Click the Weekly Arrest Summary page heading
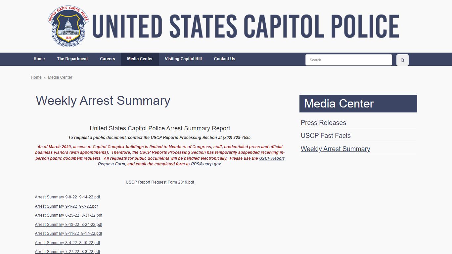Viewport: 452px width, 254px height. tap(103, 101)
